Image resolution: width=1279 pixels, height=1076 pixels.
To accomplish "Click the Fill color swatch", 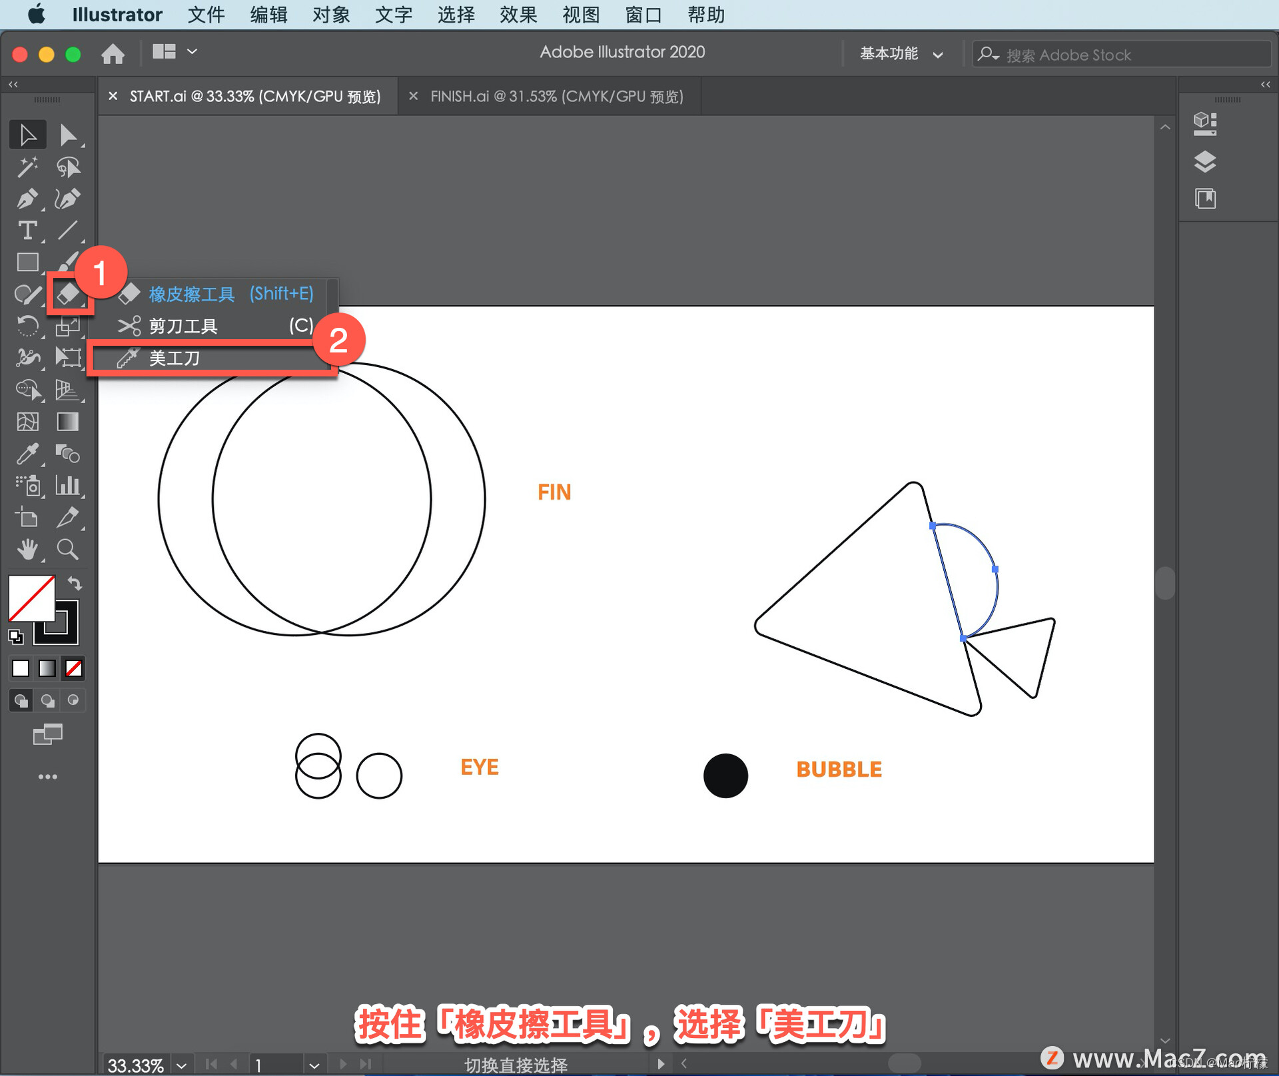I will tap(31, 598).
